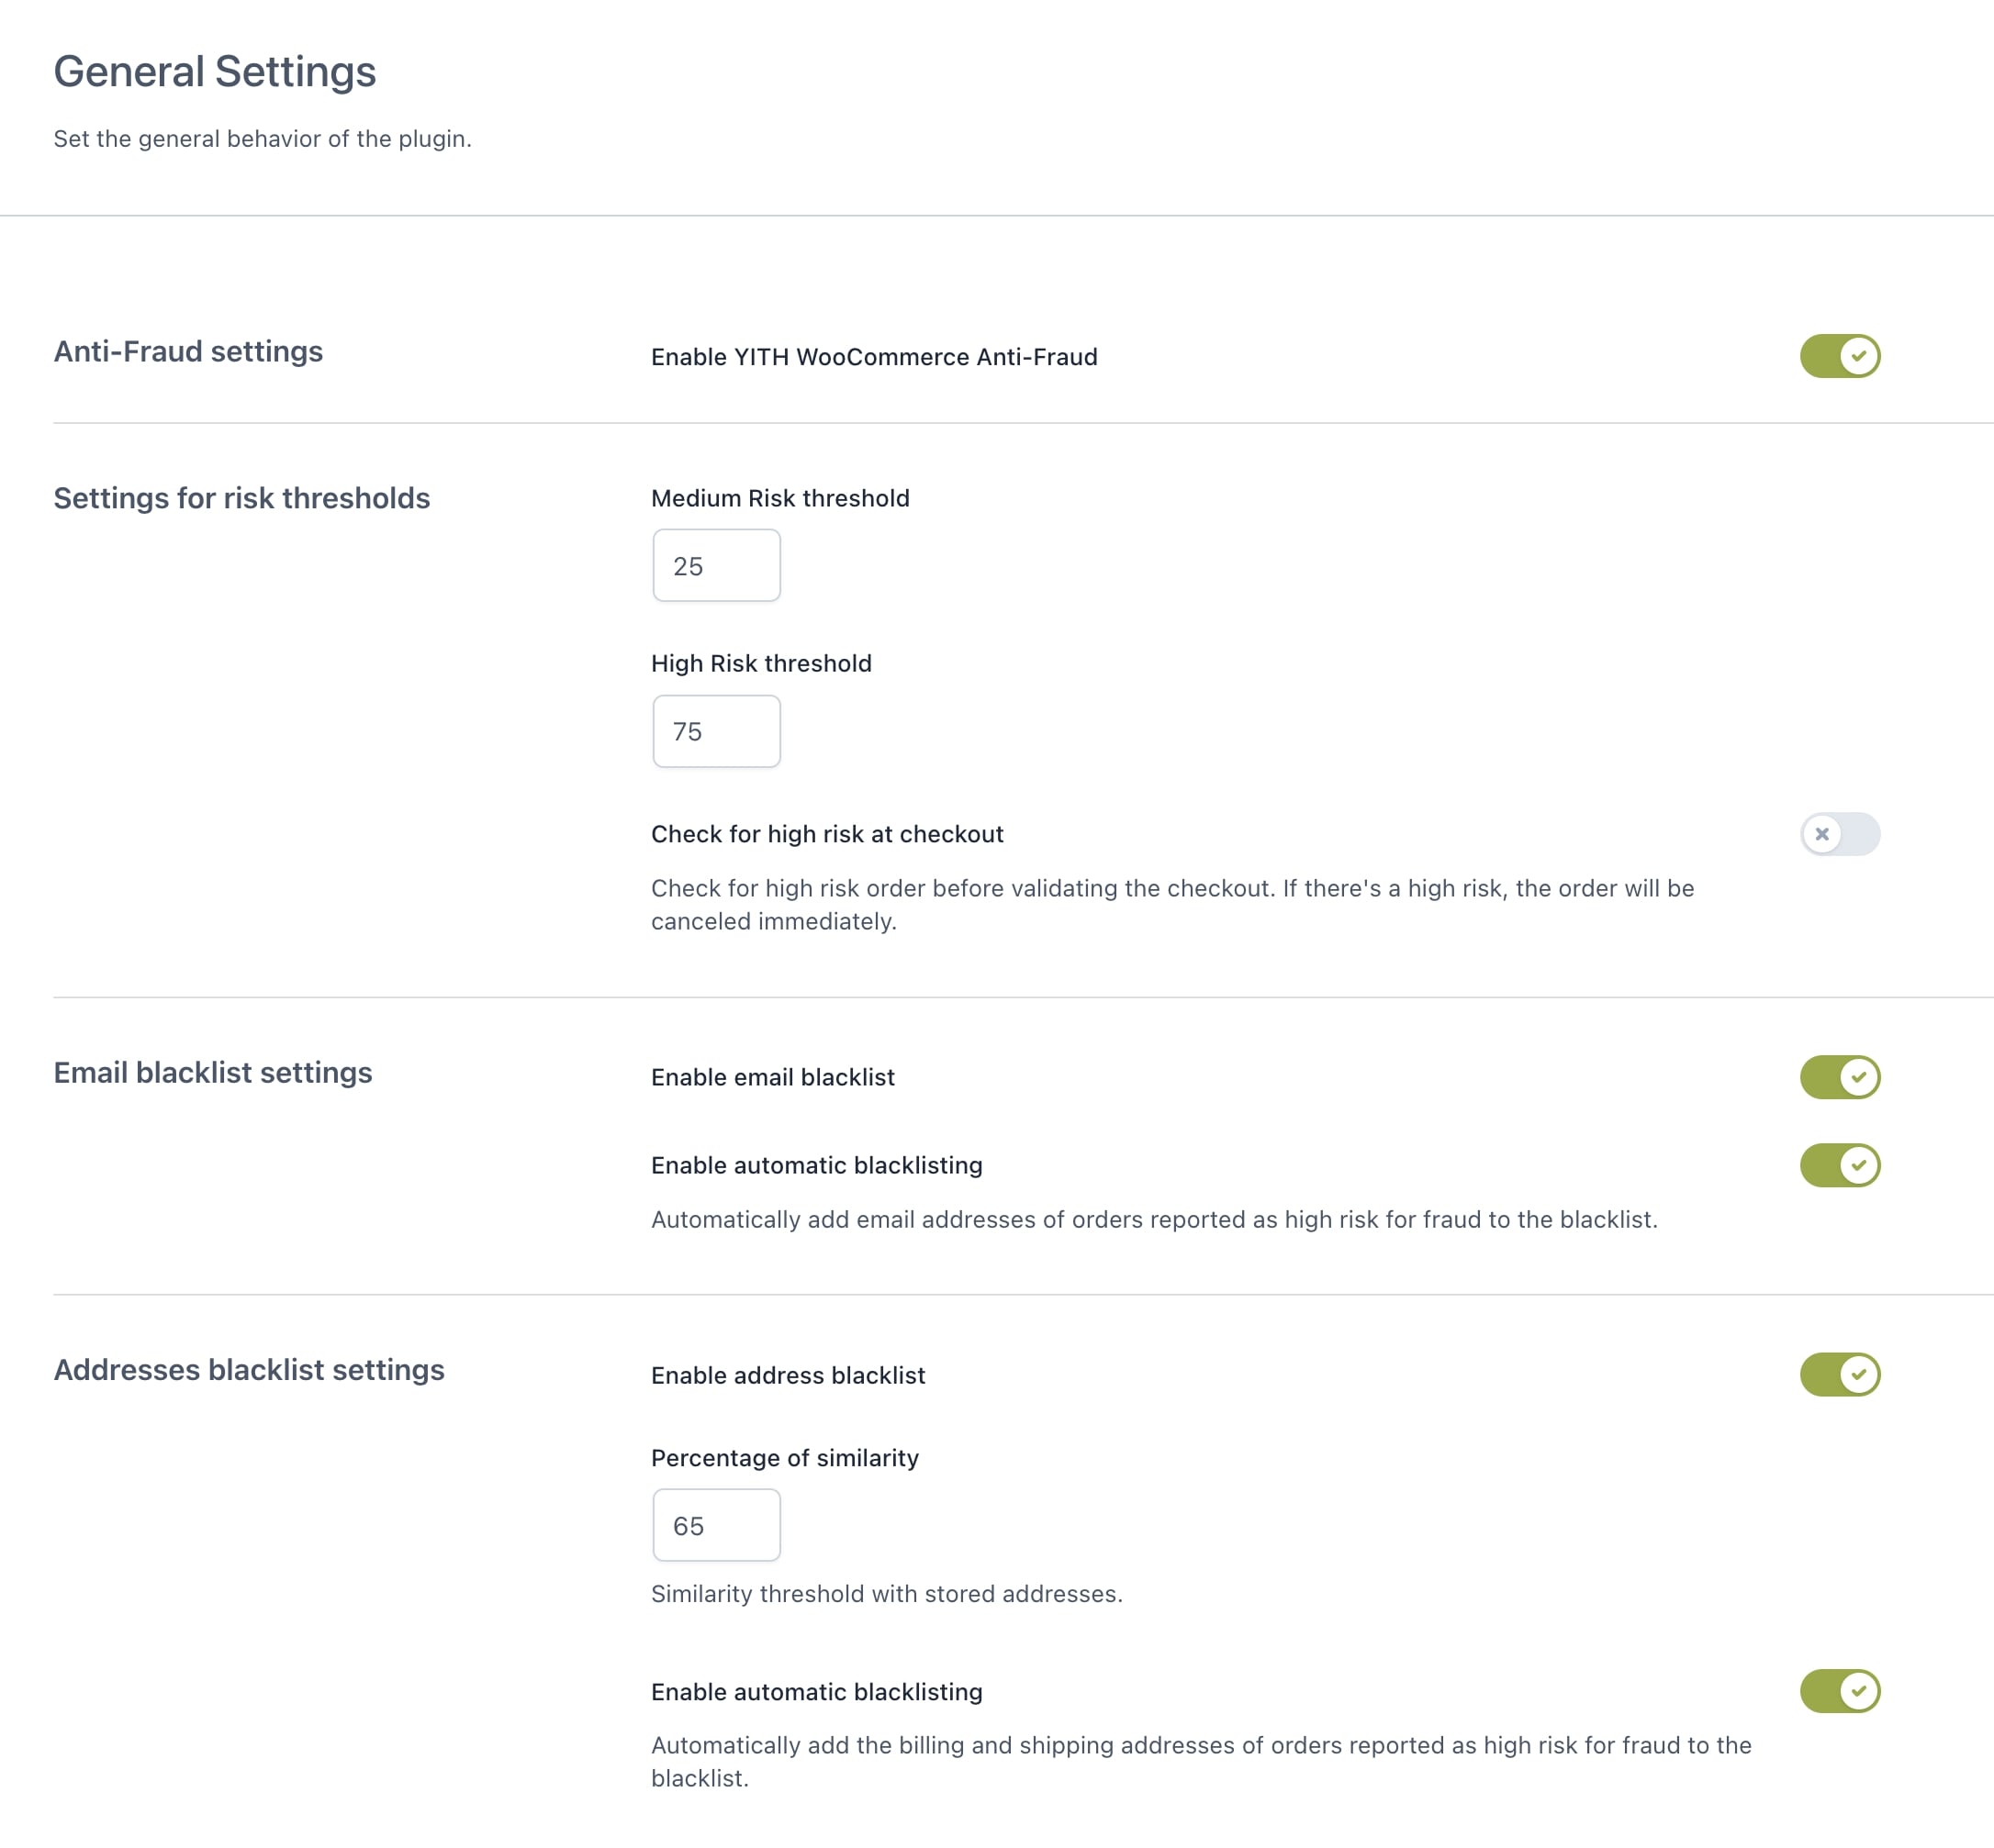Click the General Settings page heading
Viewport: 1994px width, 1848px height.
tap(214, 72)
